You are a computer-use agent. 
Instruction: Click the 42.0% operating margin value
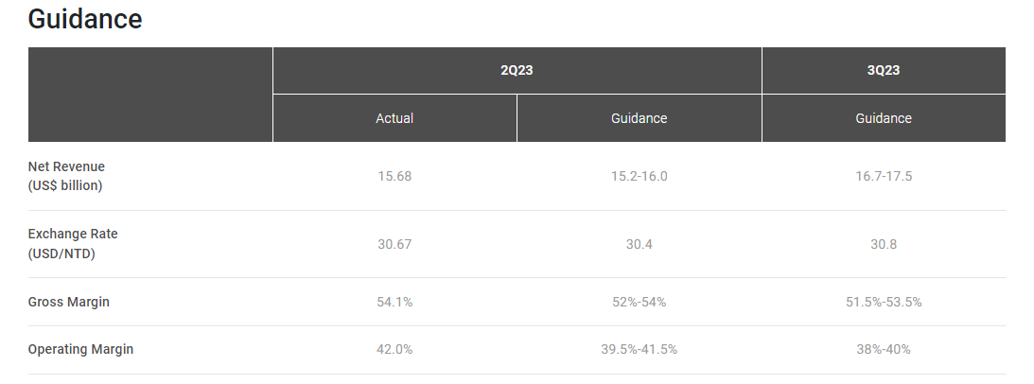point(394,349)
